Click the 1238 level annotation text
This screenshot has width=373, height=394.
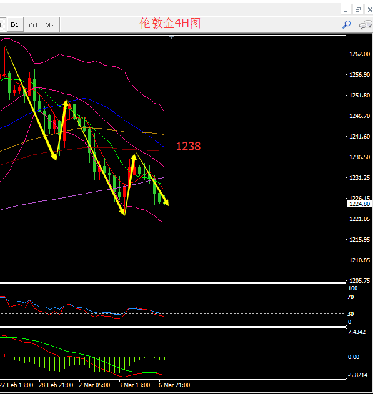click(188, 146)
